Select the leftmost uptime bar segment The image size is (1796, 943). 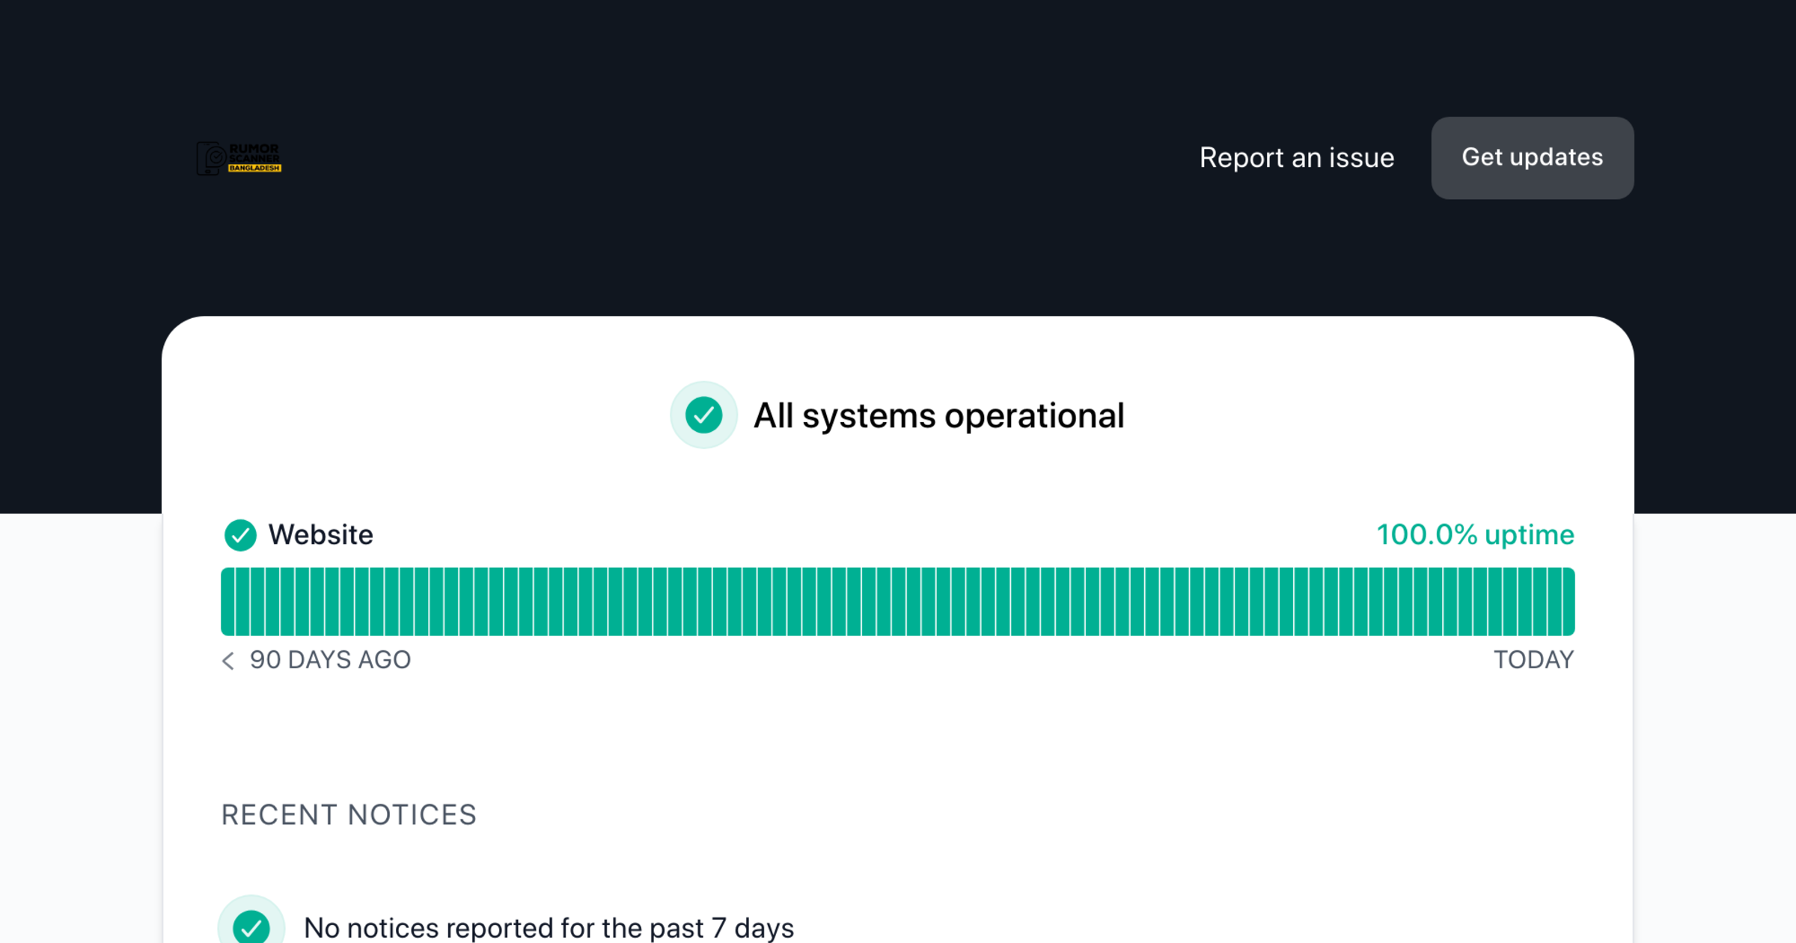coord(227,602)
